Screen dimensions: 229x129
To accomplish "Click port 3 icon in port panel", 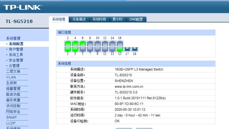I will (x=75, y=49).
